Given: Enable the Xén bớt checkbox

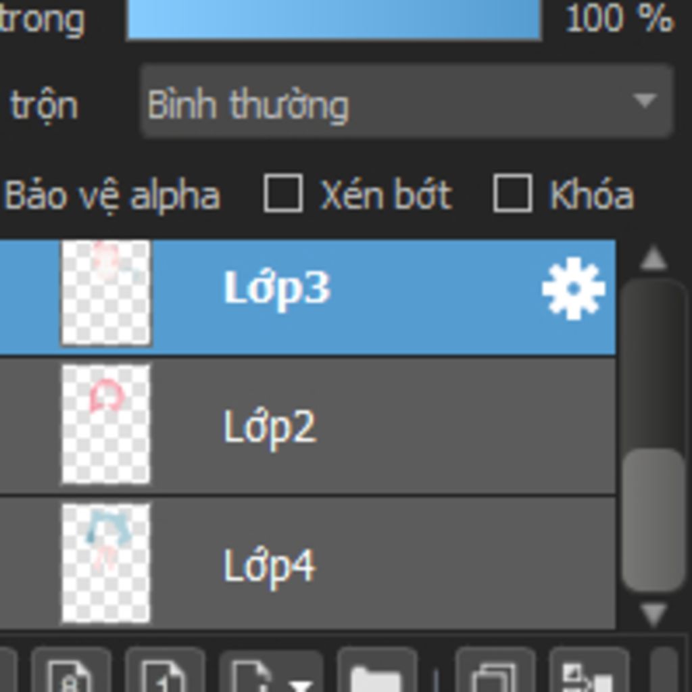Looking at the screenshot, I should 282,194.
